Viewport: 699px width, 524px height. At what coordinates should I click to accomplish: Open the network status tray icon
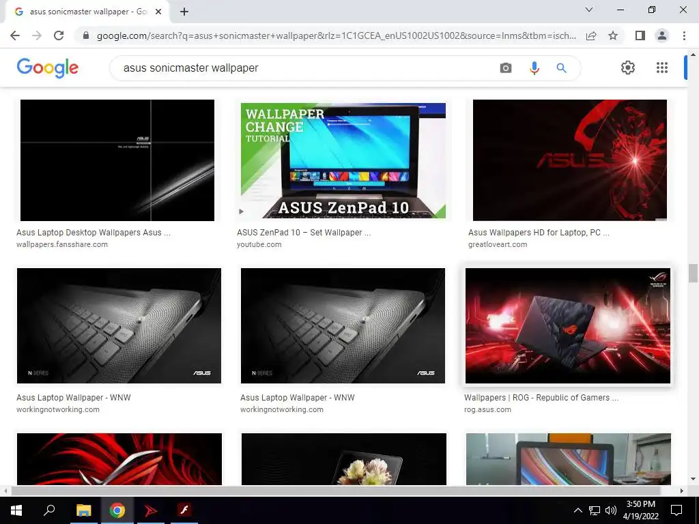pos(595,510)
